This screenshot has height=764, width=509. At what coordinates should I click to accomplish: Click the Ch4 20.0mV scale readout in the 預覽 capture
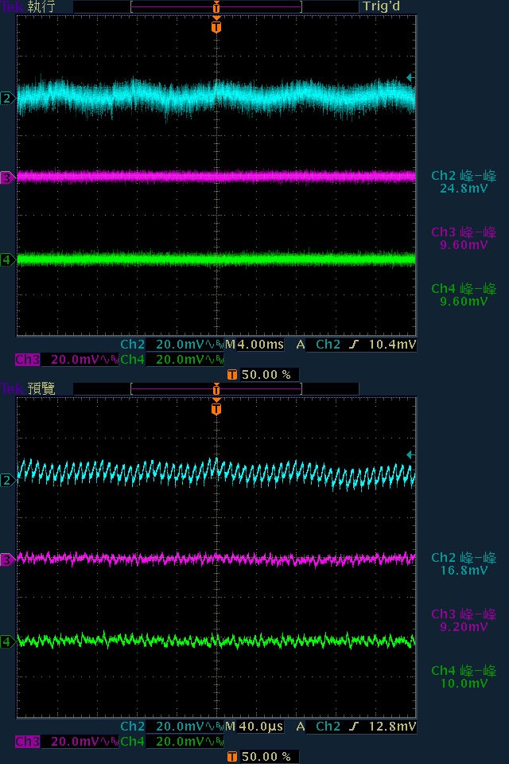pyautogui.click(x=172, y=742)
